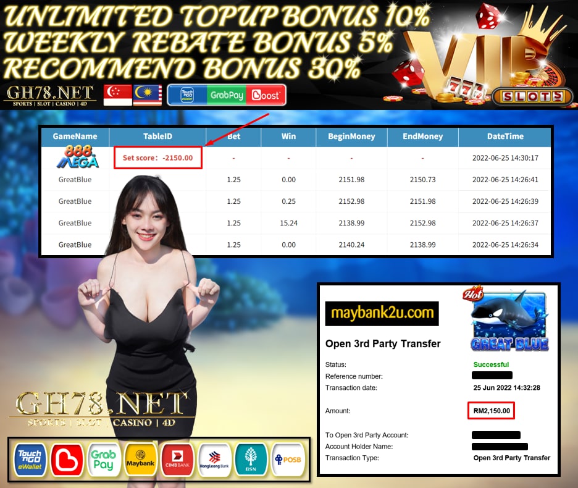Click the DateTime column header
This screenshot has width=578, height=488.
505,136
